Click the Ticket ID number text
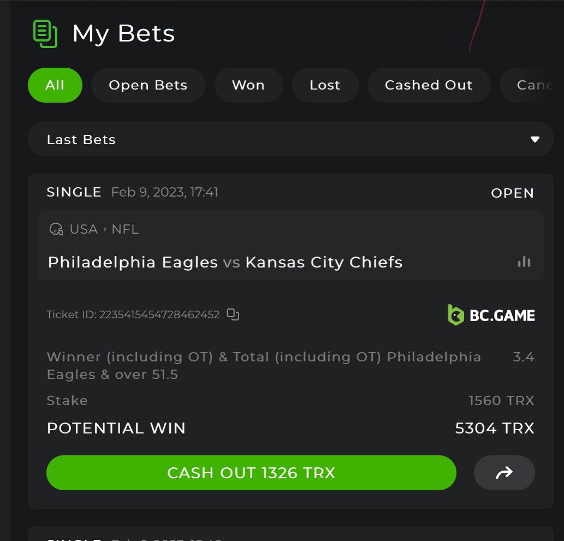This screenshot has height=541, width=564. (159, 314)
